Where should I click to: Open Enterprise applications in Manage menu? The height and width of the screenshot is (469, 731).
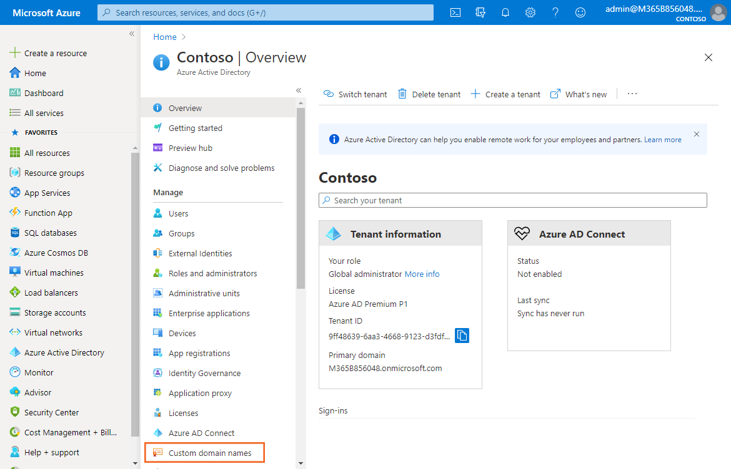click(209, 313)
